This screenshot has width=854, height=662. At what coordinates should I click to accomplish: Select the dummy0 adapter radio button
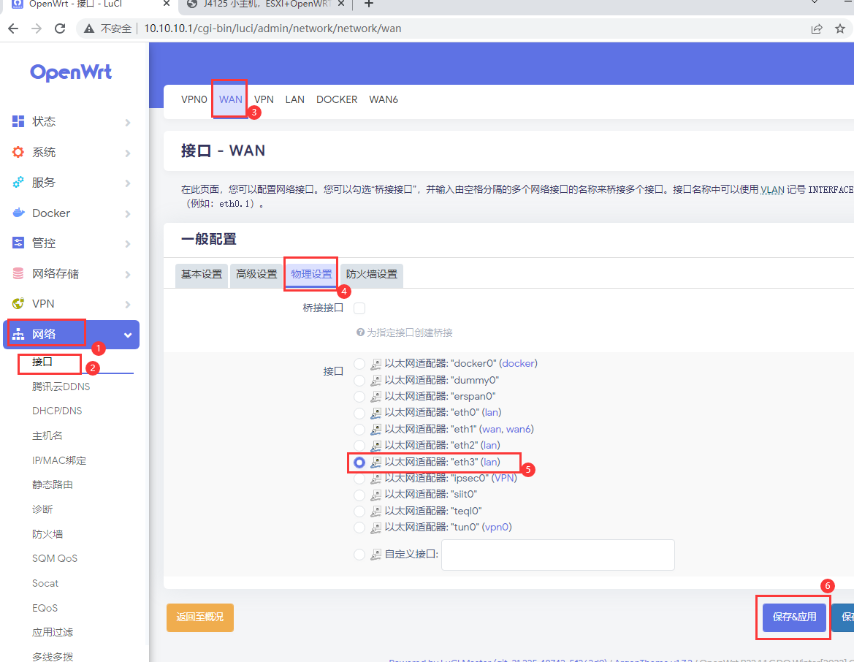coord(359,380)
